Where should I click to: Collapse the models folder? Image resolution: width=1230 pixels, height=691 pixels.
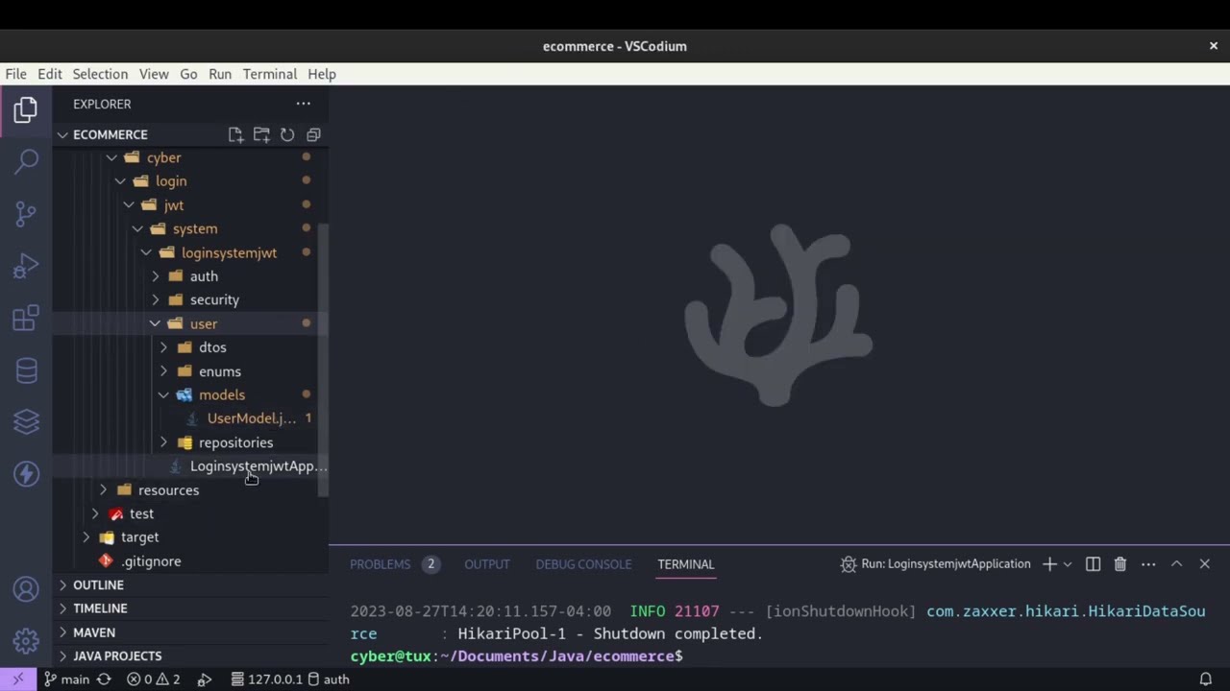pyautogui.click(x=190, y=394)
